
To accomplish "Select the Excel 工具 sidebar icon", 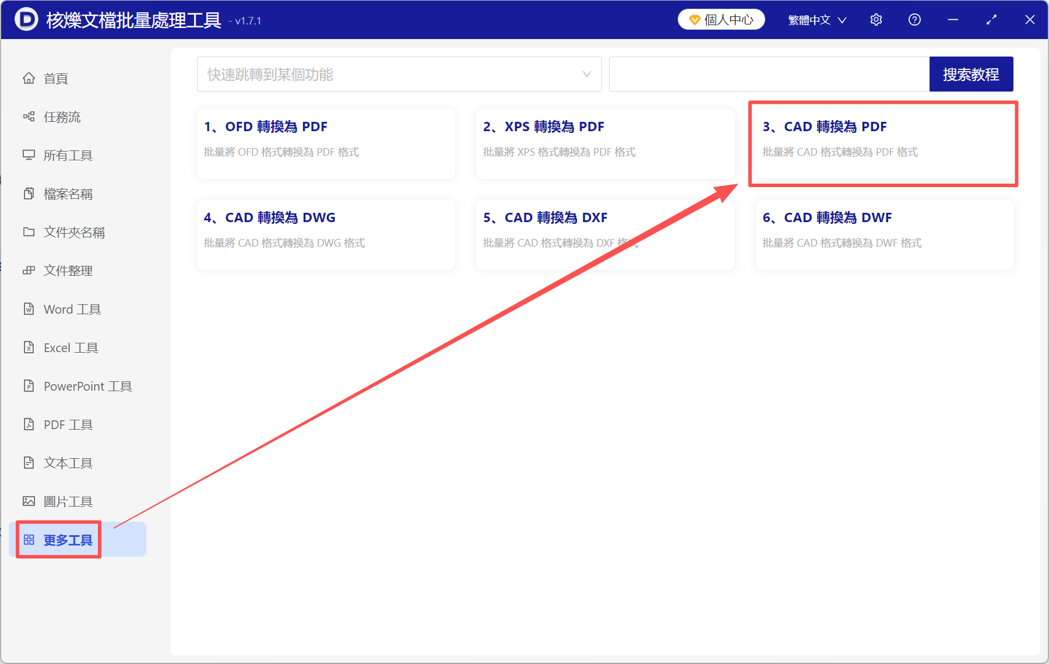I will click(29, 347).
